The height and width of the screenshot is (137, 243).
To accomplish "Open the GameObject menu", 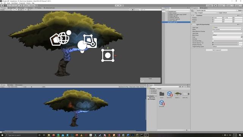I will [x=14, y=3].
